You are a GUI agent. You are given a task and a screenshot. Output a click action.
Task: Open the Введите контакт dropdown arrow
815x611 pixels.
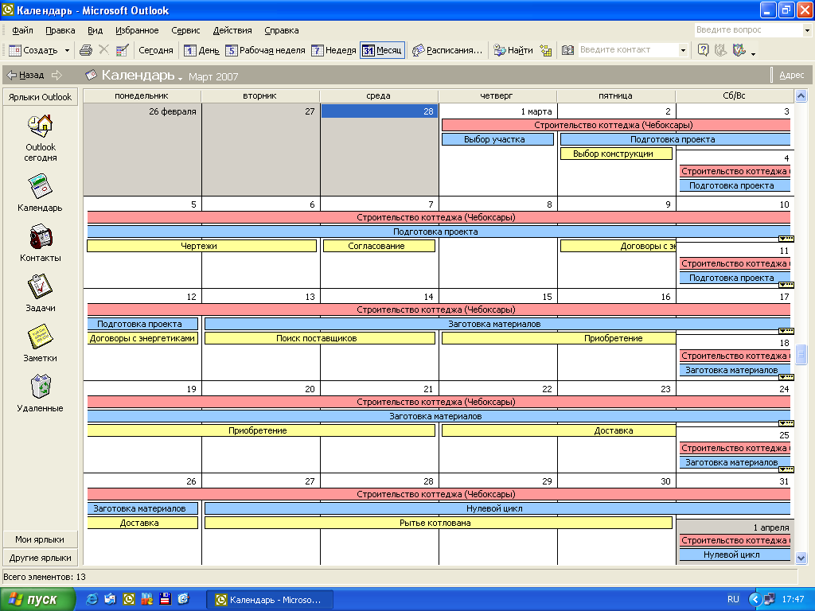click(683, 50)
